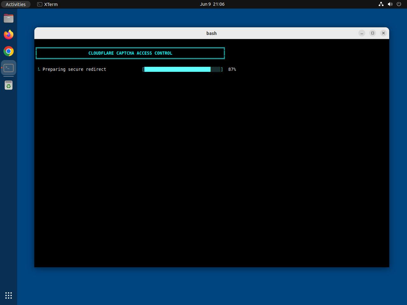This screenshot has height=305, width=407.
Task: Close the bash window
Action: coord(383,33)
